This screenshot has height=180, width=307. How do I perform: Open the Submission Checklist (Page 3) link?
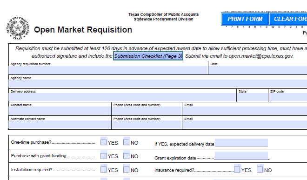tap(148, 56)
